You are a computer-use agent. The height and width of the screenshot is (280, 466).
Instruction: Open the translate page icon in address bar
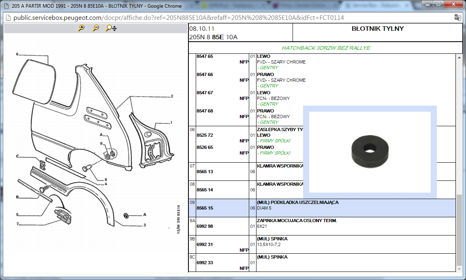(457, 18)
